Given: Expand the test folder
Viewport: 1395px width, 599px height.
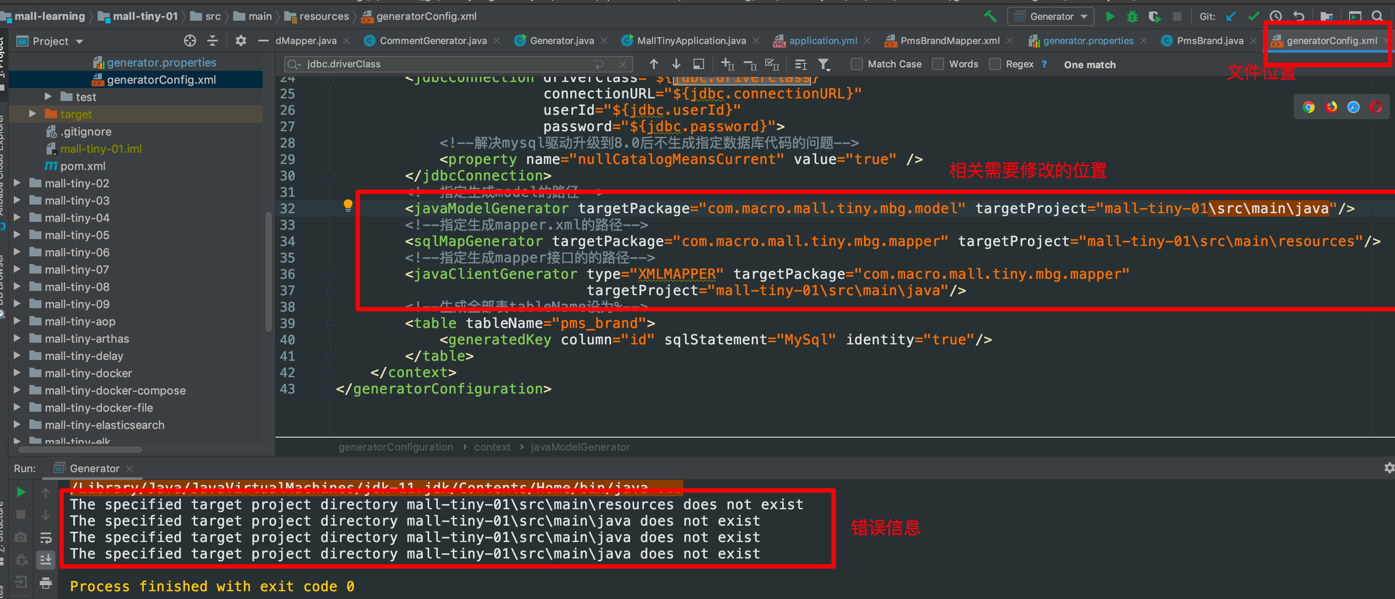Looking at the screenshot, I should pos(48,96).
